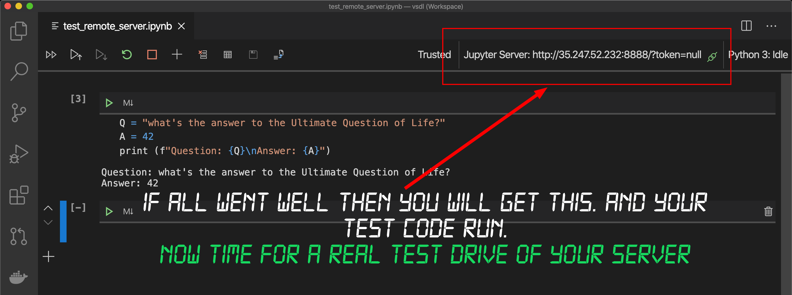This screenshot has width=792, height=295.
Task: Click the output line 'Answer: 42'
Action: [130, 183]
